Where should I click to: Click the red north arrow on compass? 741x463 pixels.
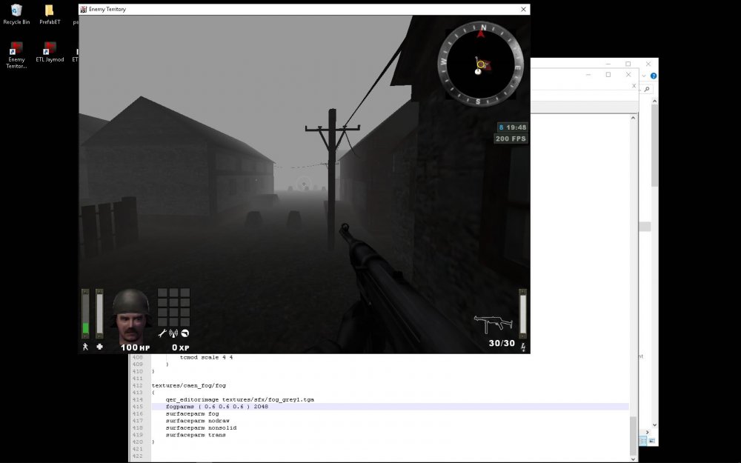click(482, 33)
